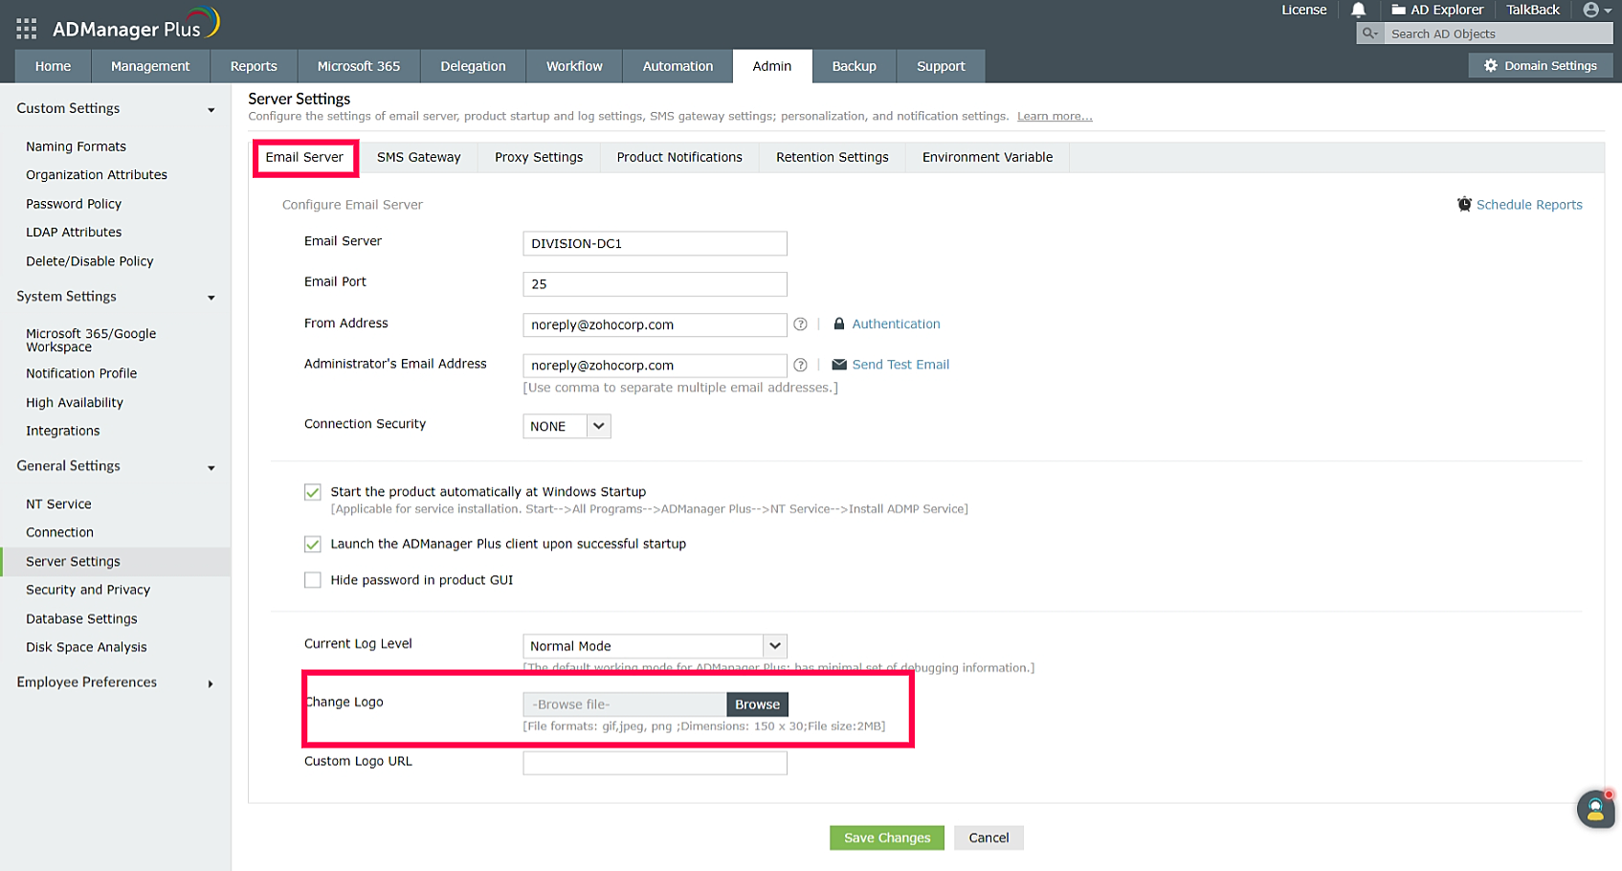The image size is (1622, 871).
Task: Open Disk Space Analysis in sidebar
Action: point(86,647)
